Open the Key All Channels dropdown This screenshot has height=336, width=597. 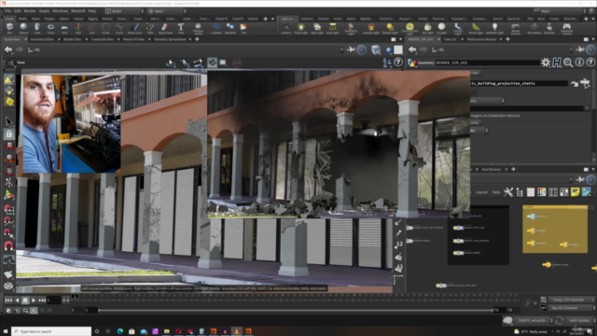click(570, 308)
